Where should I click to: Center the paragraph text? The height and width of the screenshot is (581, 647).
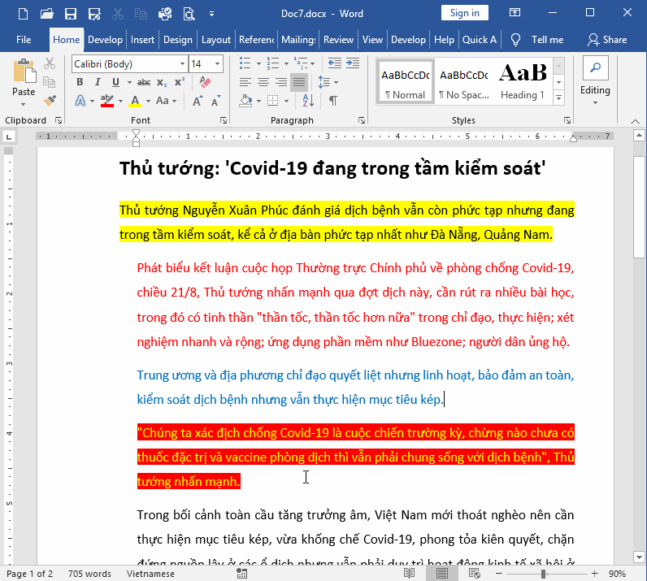(263, 82)
